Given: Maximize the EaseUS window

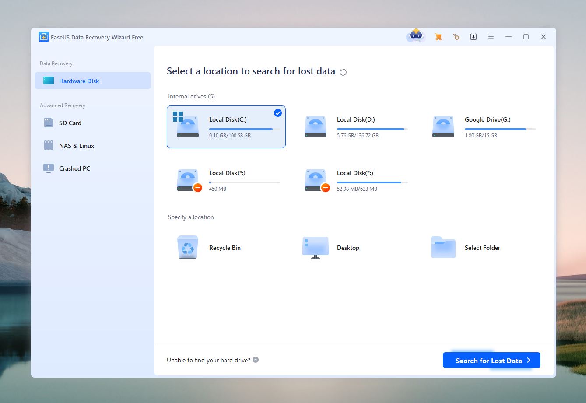Looking at the screenshot, I should coord(526,37).
